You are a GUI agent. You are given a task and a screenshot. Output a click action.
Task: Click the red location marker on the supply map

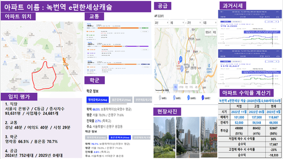click(179, 63)
